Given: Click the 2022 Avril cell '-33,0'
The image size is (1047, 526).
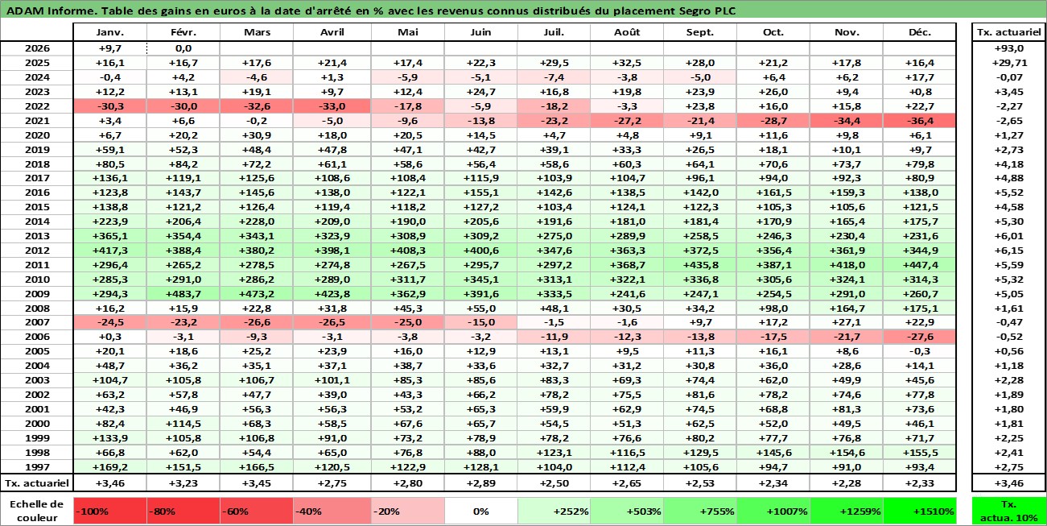Looking at the screenshot, I should click(331, 106).
